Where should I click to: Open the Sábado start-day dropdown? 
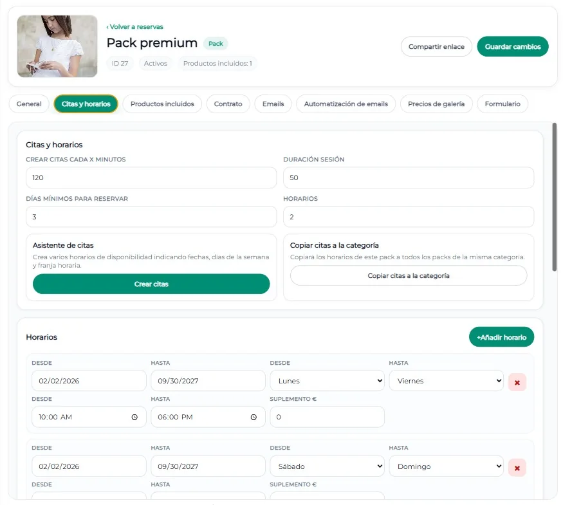tap(327, 466)
